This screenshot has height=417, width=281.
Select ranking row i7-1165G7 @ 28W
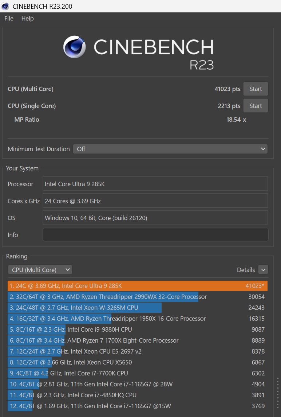tap(137, 384)
